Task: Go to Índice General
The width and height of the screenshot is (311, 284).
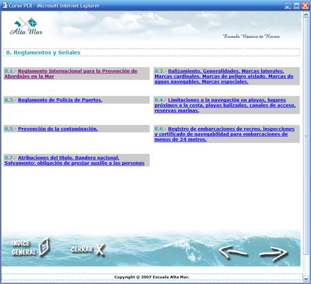Action: pyautogui.click(x=30, y=247)
